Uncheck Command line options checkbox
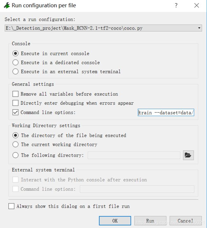 coord(15,112)
